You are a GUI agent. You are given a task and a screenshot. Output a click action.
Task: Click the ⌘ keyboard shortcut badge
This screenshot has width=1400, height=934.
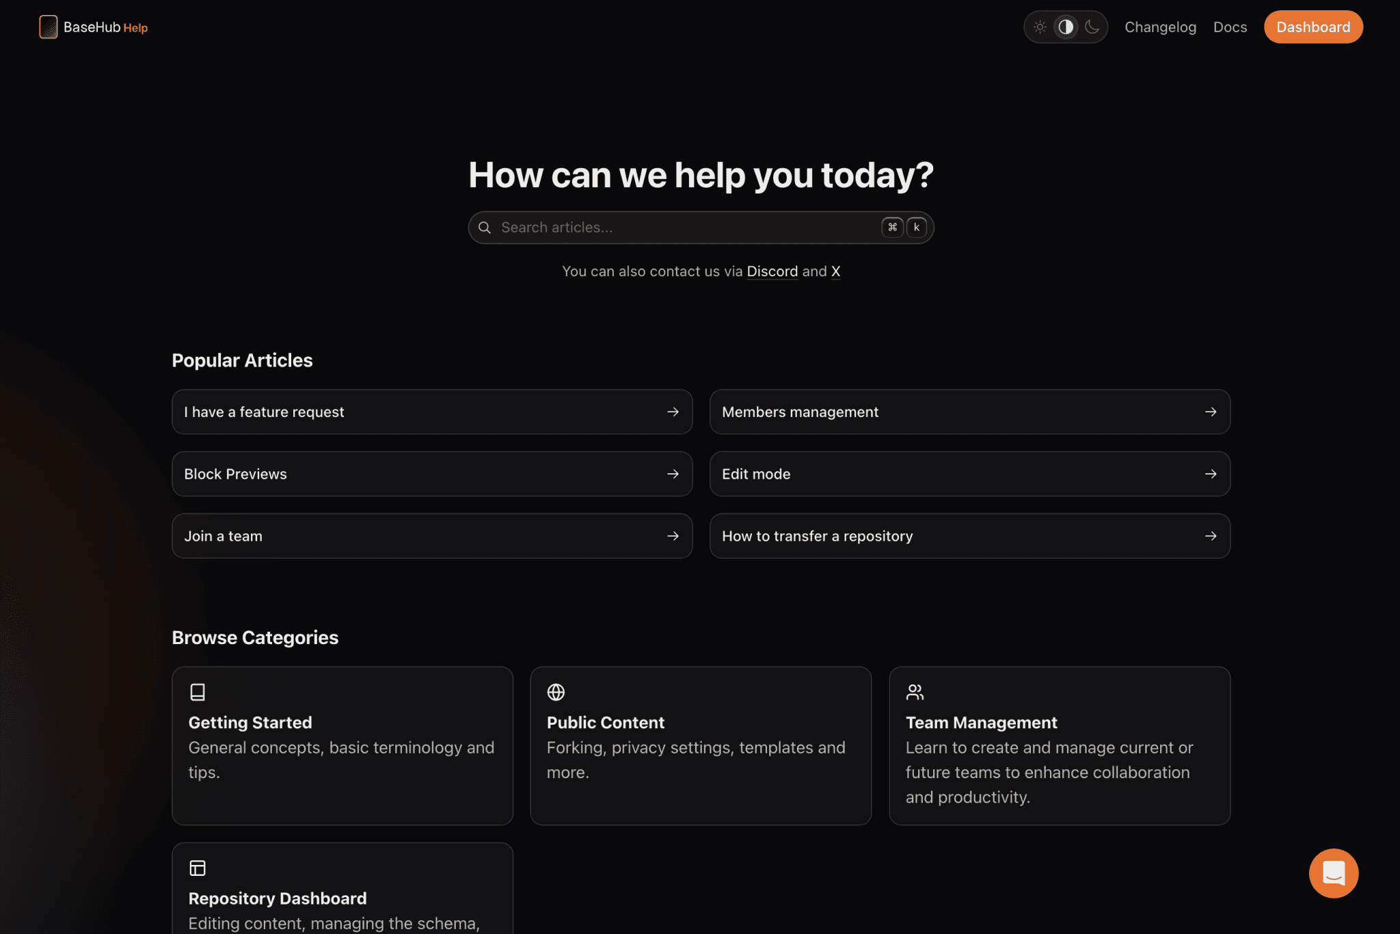[x=892, y=227]
